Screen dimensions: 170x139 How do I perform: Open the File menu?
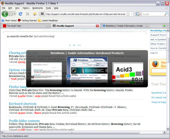pyautogui.click(x=4, y=8)
